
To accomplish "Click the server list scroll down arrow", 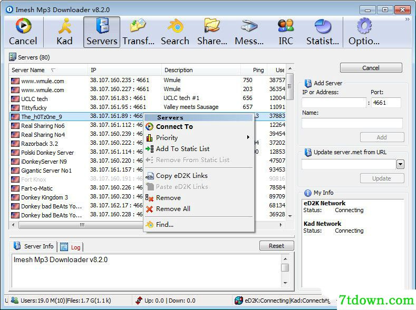I will (290, 216).
